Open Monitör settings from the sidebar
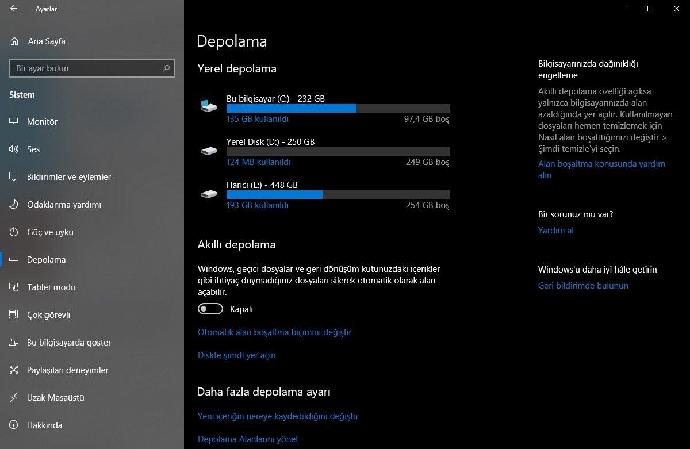This screenshot has height=449, width=690. coord(41,121)
